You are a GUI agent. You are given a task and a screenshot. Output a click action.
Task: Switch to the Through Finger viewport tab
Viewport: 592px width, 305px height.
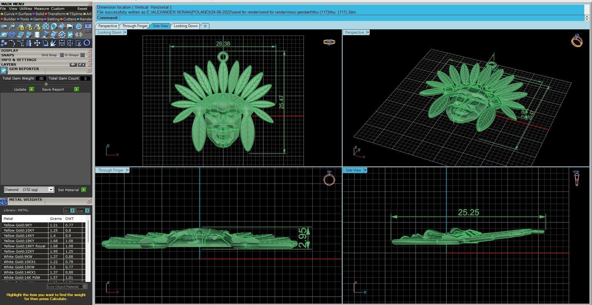[135, 26]
